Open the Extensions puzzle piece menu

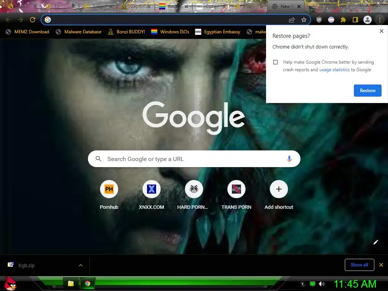(x=343, y=20)
